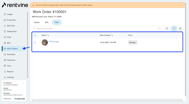Screen dimensions: 189x104
Task: Switch to the work order Bills tab
Action: click(x=47, y=23)
